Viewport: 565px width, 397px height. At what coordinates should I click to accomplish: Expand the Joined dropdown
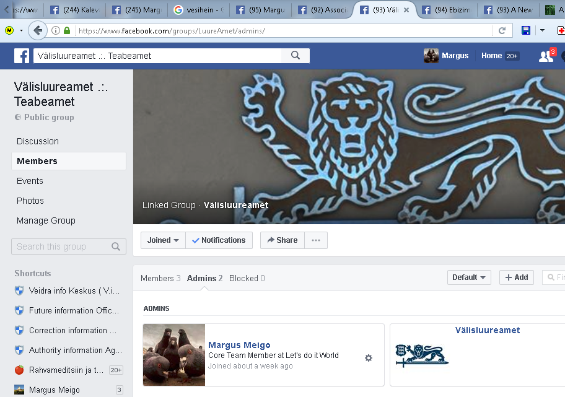pos(163,240)
